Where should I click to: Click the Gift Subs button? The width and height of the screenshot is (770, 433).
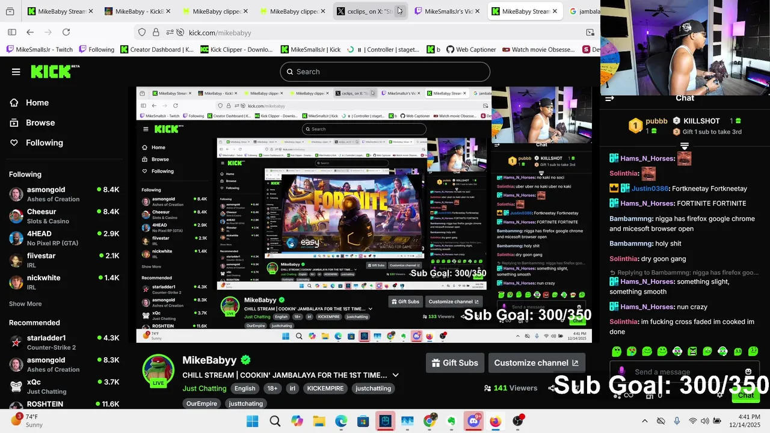(455, 363)
